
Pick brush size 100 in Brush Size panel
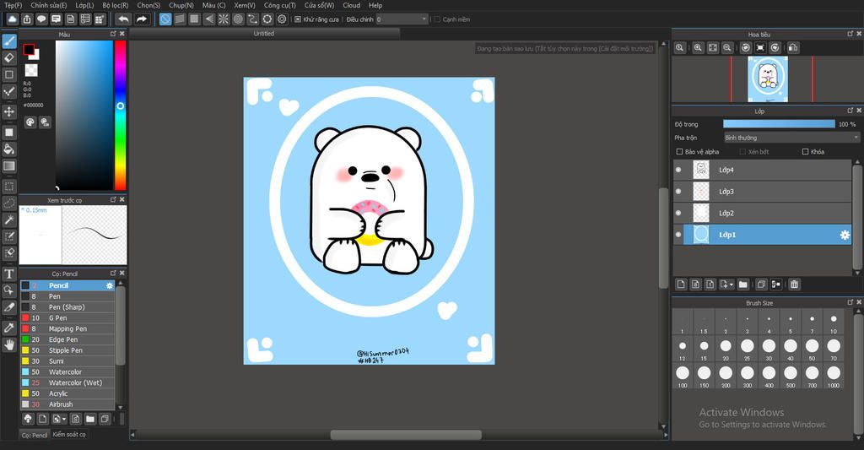point(682,375)
